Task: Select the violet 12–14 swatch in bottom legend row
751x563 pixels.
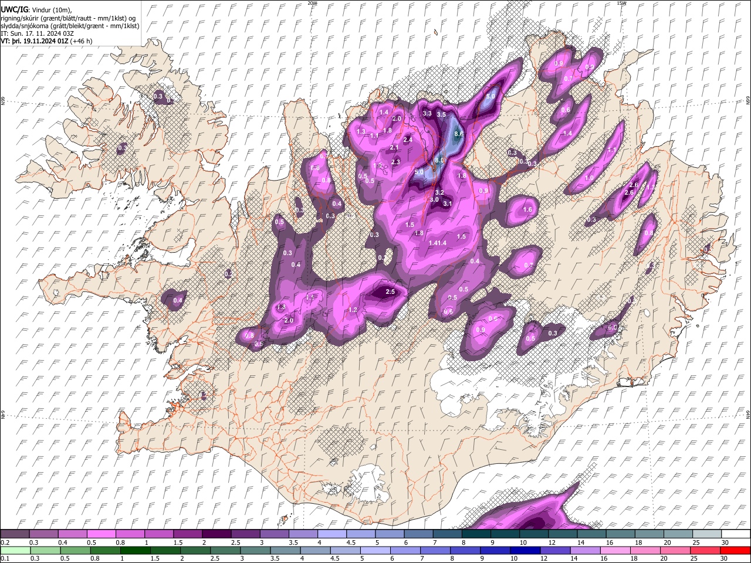Action: click(556, 550)
